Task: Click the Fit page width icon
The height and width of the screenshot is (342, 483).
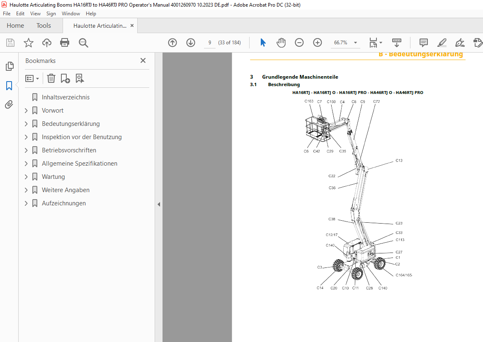Action: (373, 43)
